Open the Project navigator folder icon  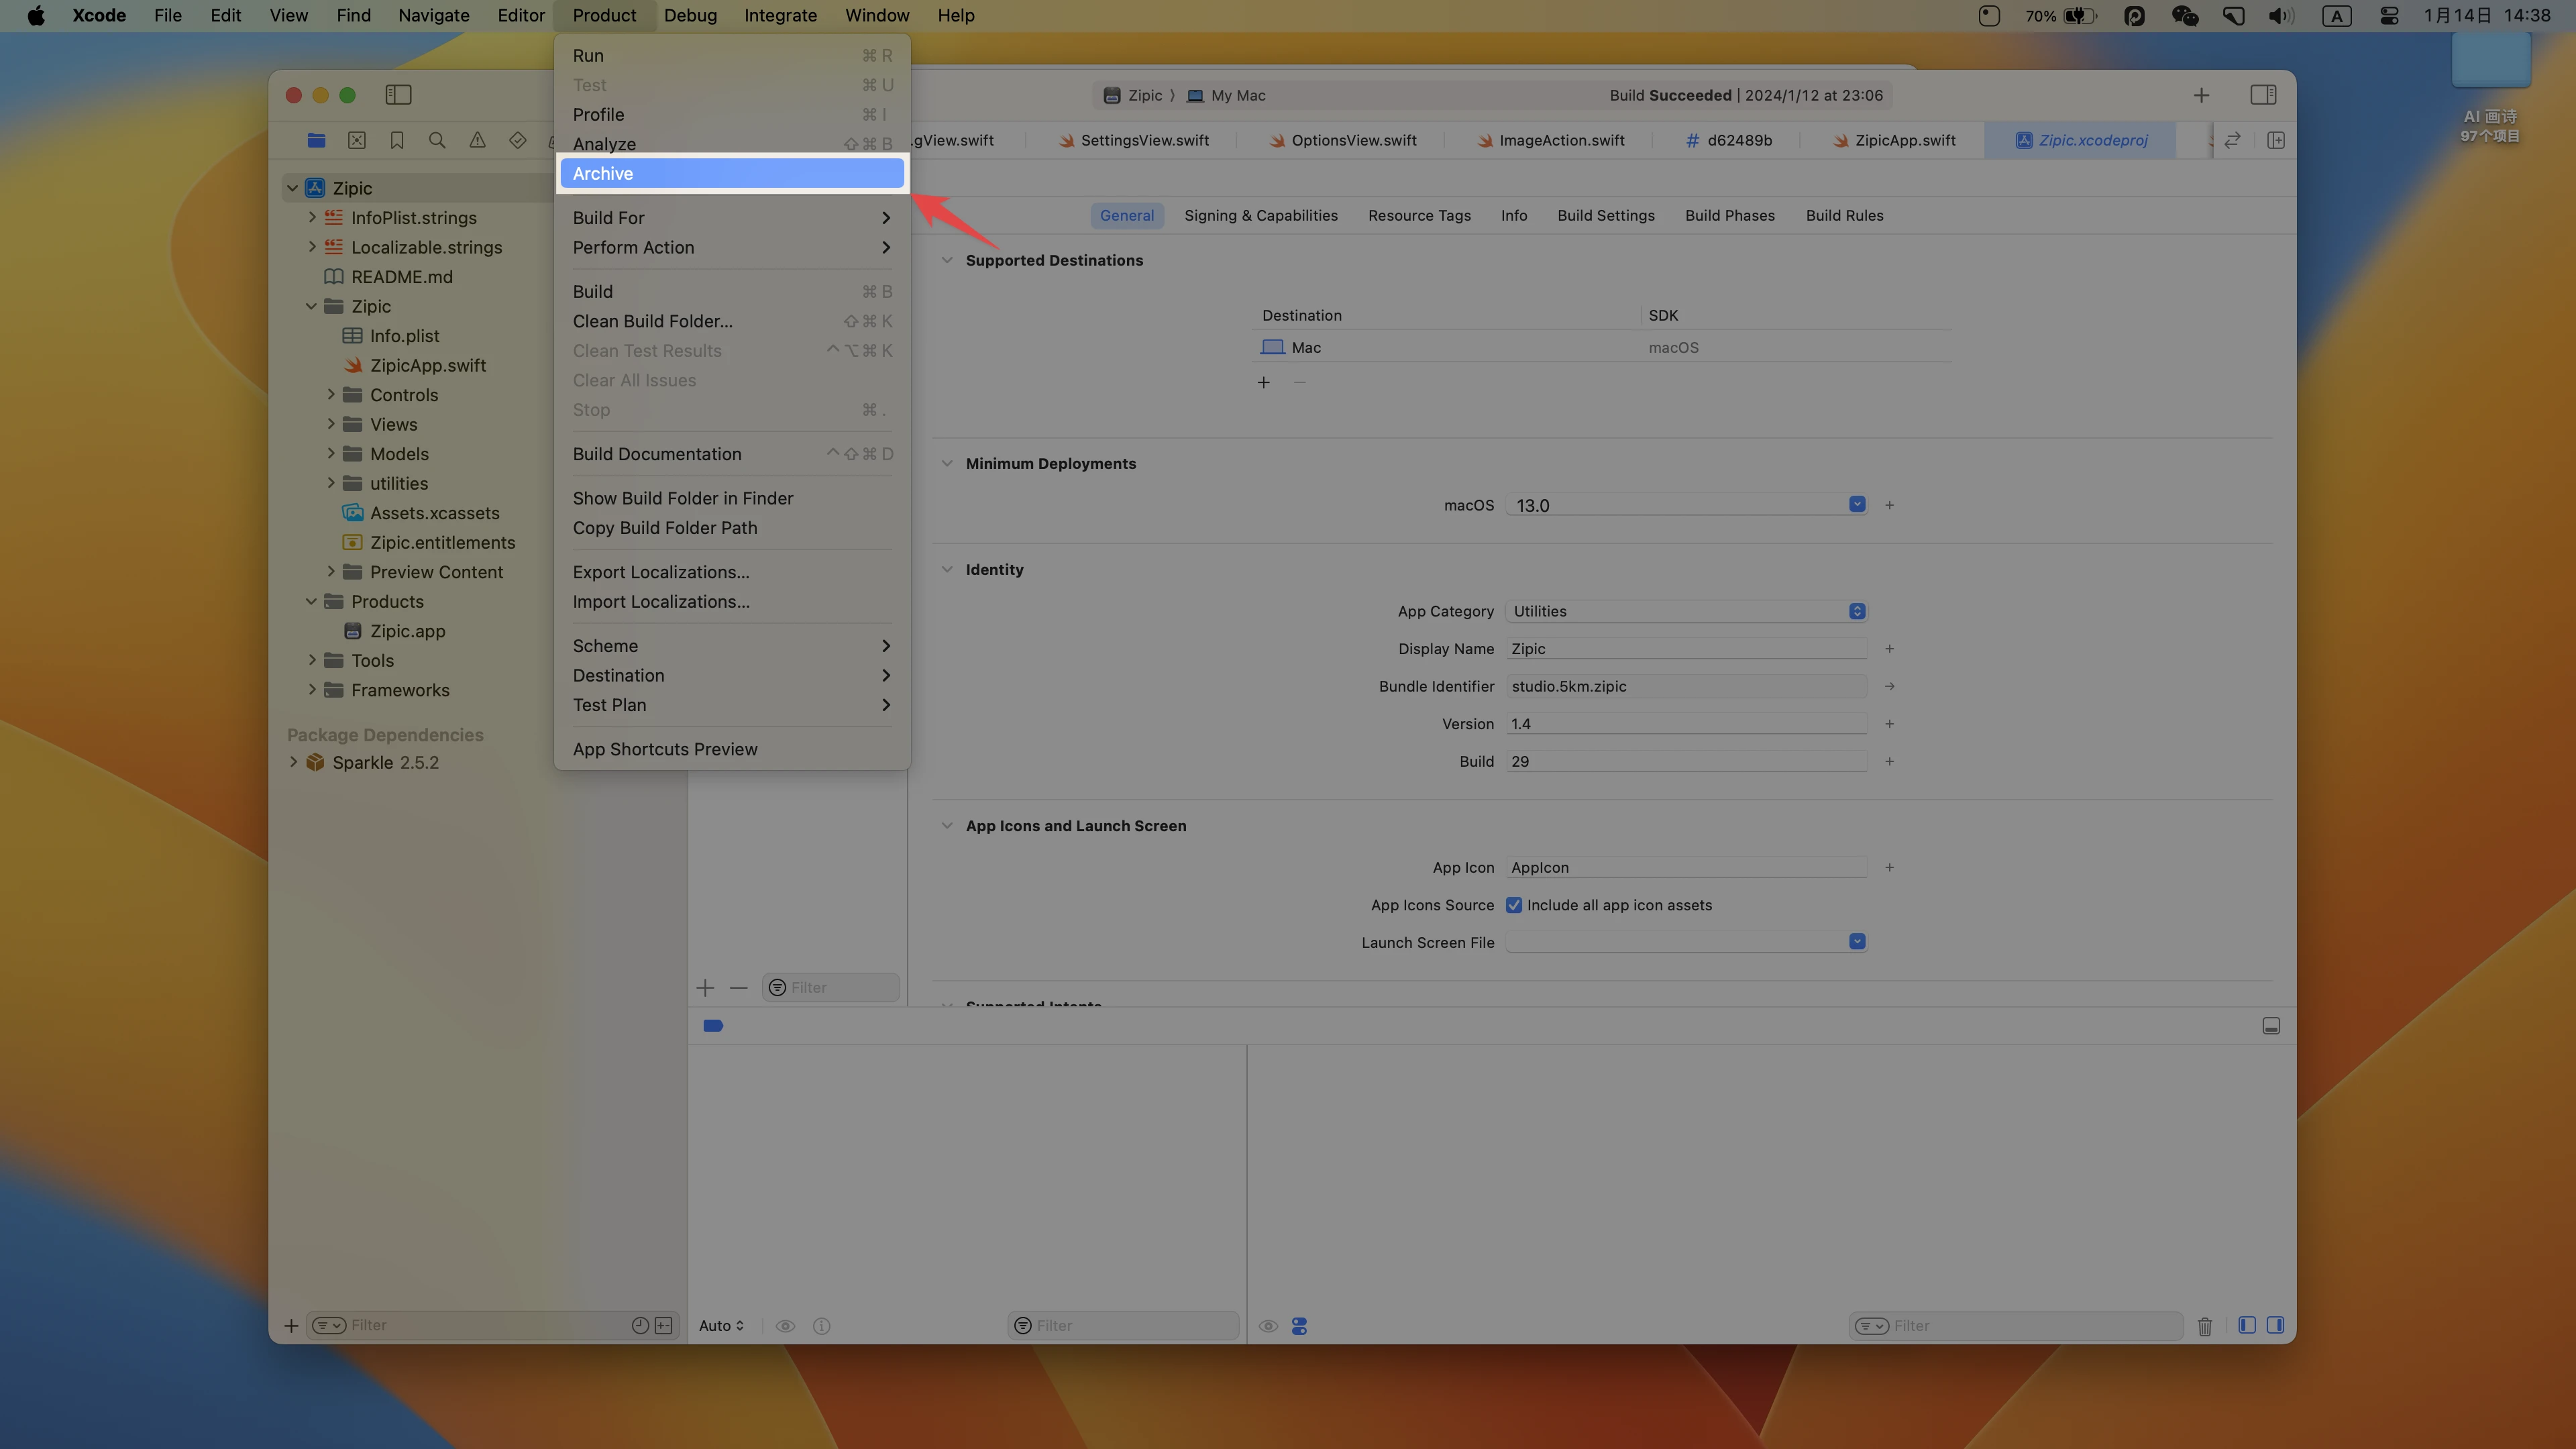click(x=316, y=140)
